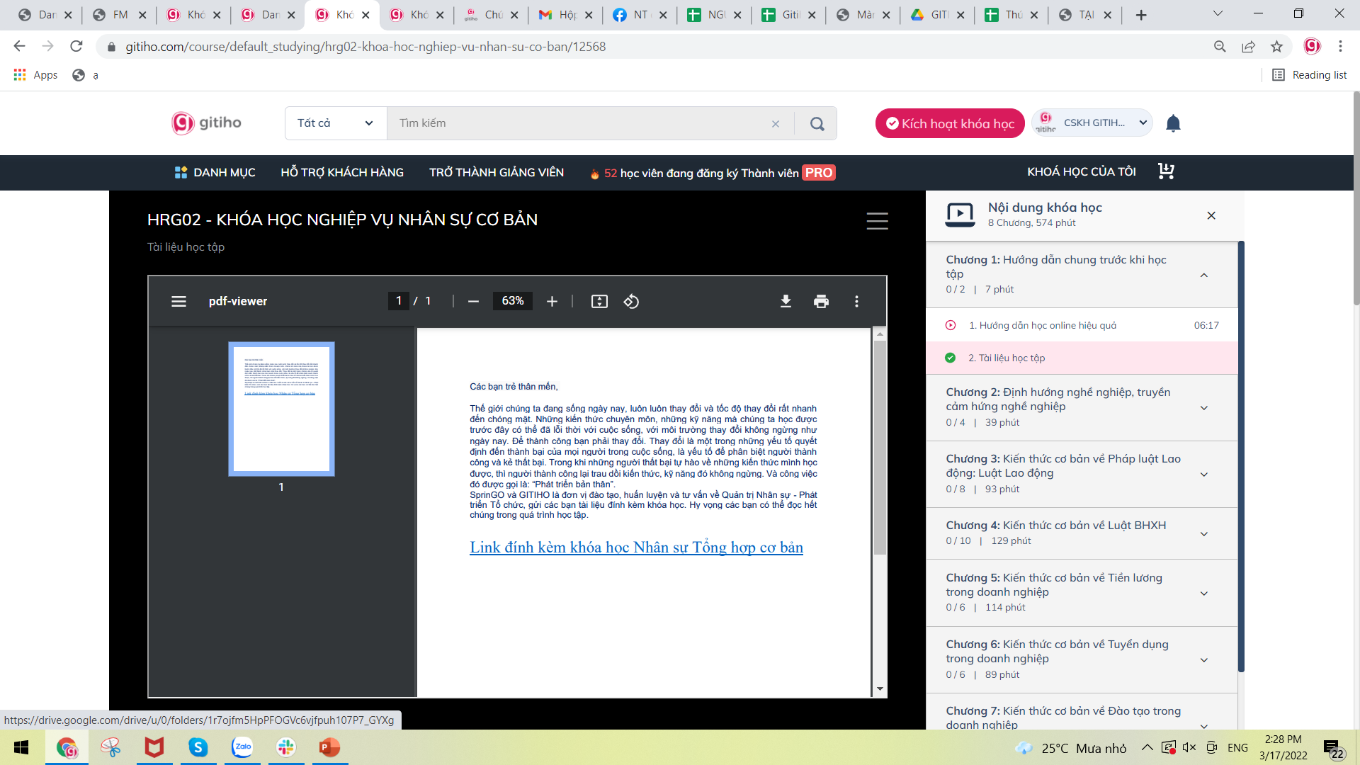
Task: Open Chrome menu three dots
Action: click(x=1340, y=47)
